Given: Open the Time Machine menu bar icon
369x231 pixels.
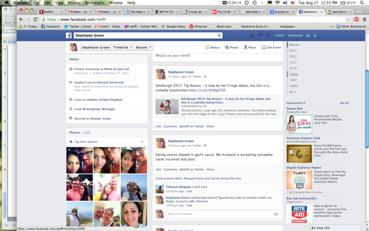Looking at the screenshot, I should (254, 3).
